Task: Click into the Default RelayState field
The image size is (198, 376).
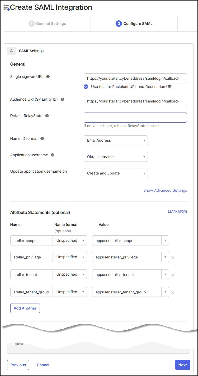Action: tap(135, 118)
